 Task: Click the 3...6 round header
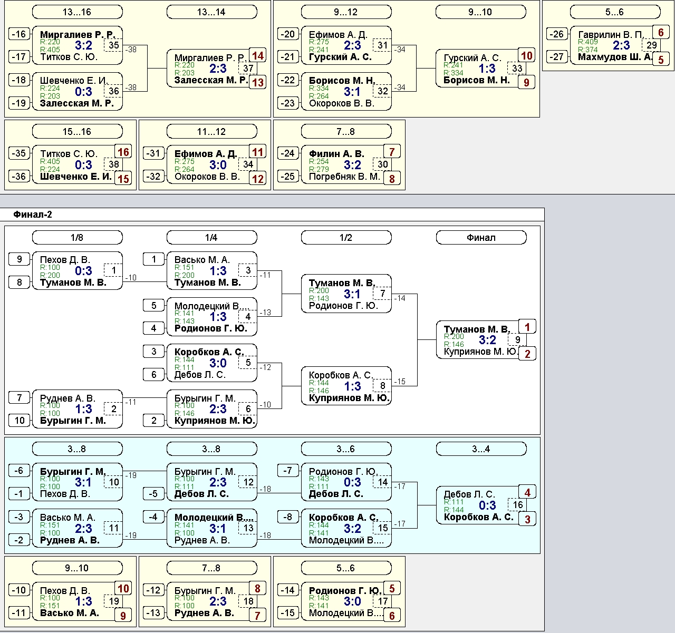click(x=346, y=449)
